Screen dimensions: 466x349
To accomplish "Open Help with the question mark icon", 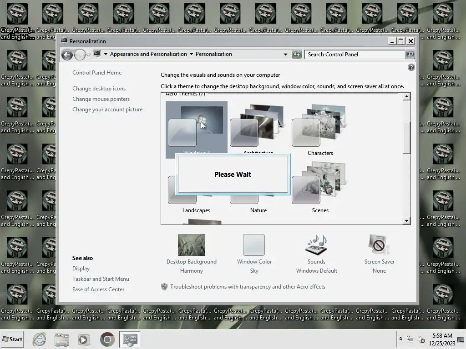I will (411, 67).
